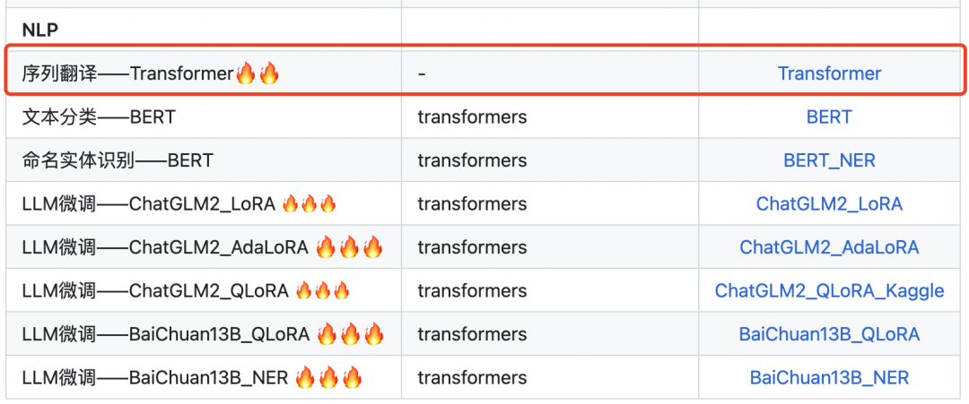This screenshot has width=969, height=404.
Task: Click fire emojis beside ChatGLM2_QLoRA row label
Action: [322, 291]
